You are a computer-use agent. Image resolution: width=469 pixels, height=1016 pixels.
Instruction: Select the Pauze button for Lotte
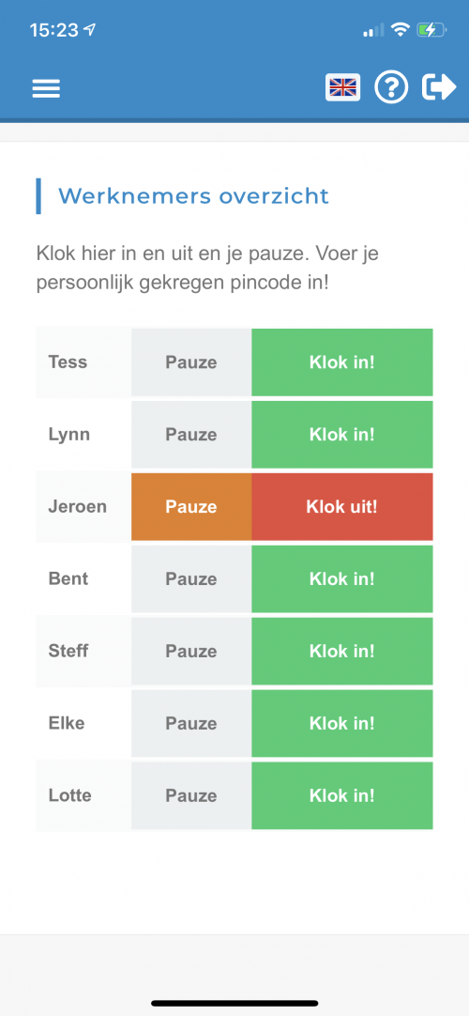[191, 795]
